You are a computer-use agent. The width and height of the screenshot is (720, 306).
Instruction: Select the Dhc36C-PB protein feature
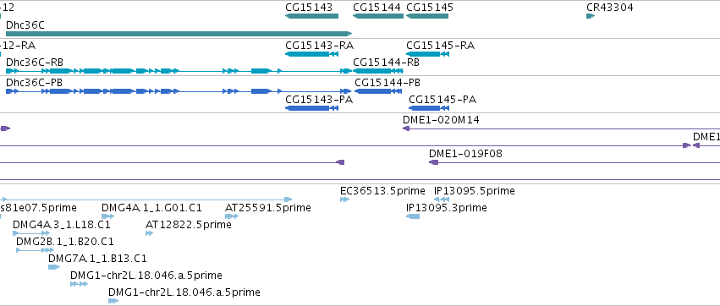[179, 91]
